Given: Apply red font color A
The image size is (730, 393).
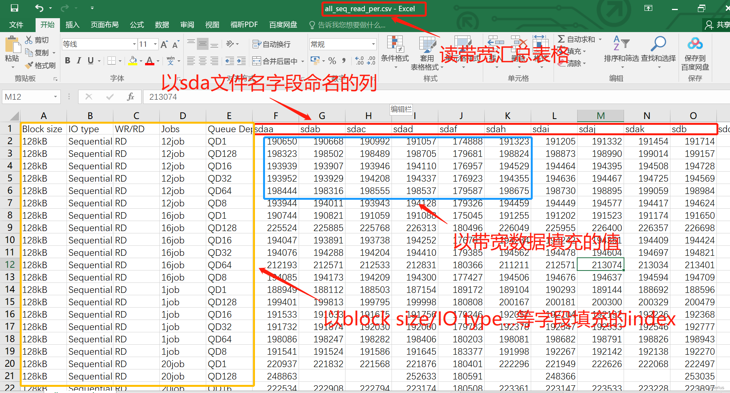Looking at the screenshot, I should click(x=150, y=61).
